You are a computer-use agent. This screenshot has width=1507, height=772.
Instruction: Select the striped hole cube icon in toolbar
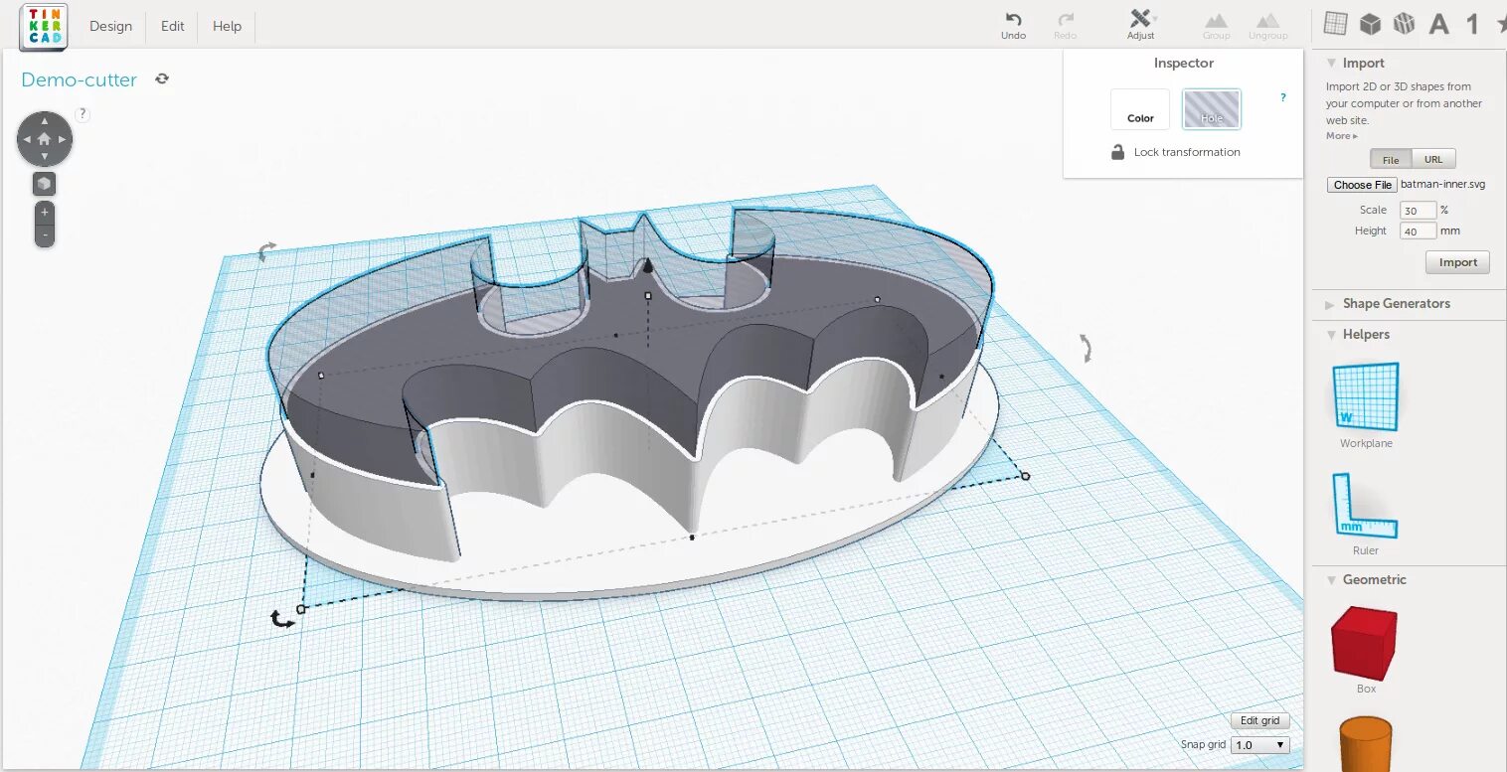pyautogui.click(x=1404, y=24)
